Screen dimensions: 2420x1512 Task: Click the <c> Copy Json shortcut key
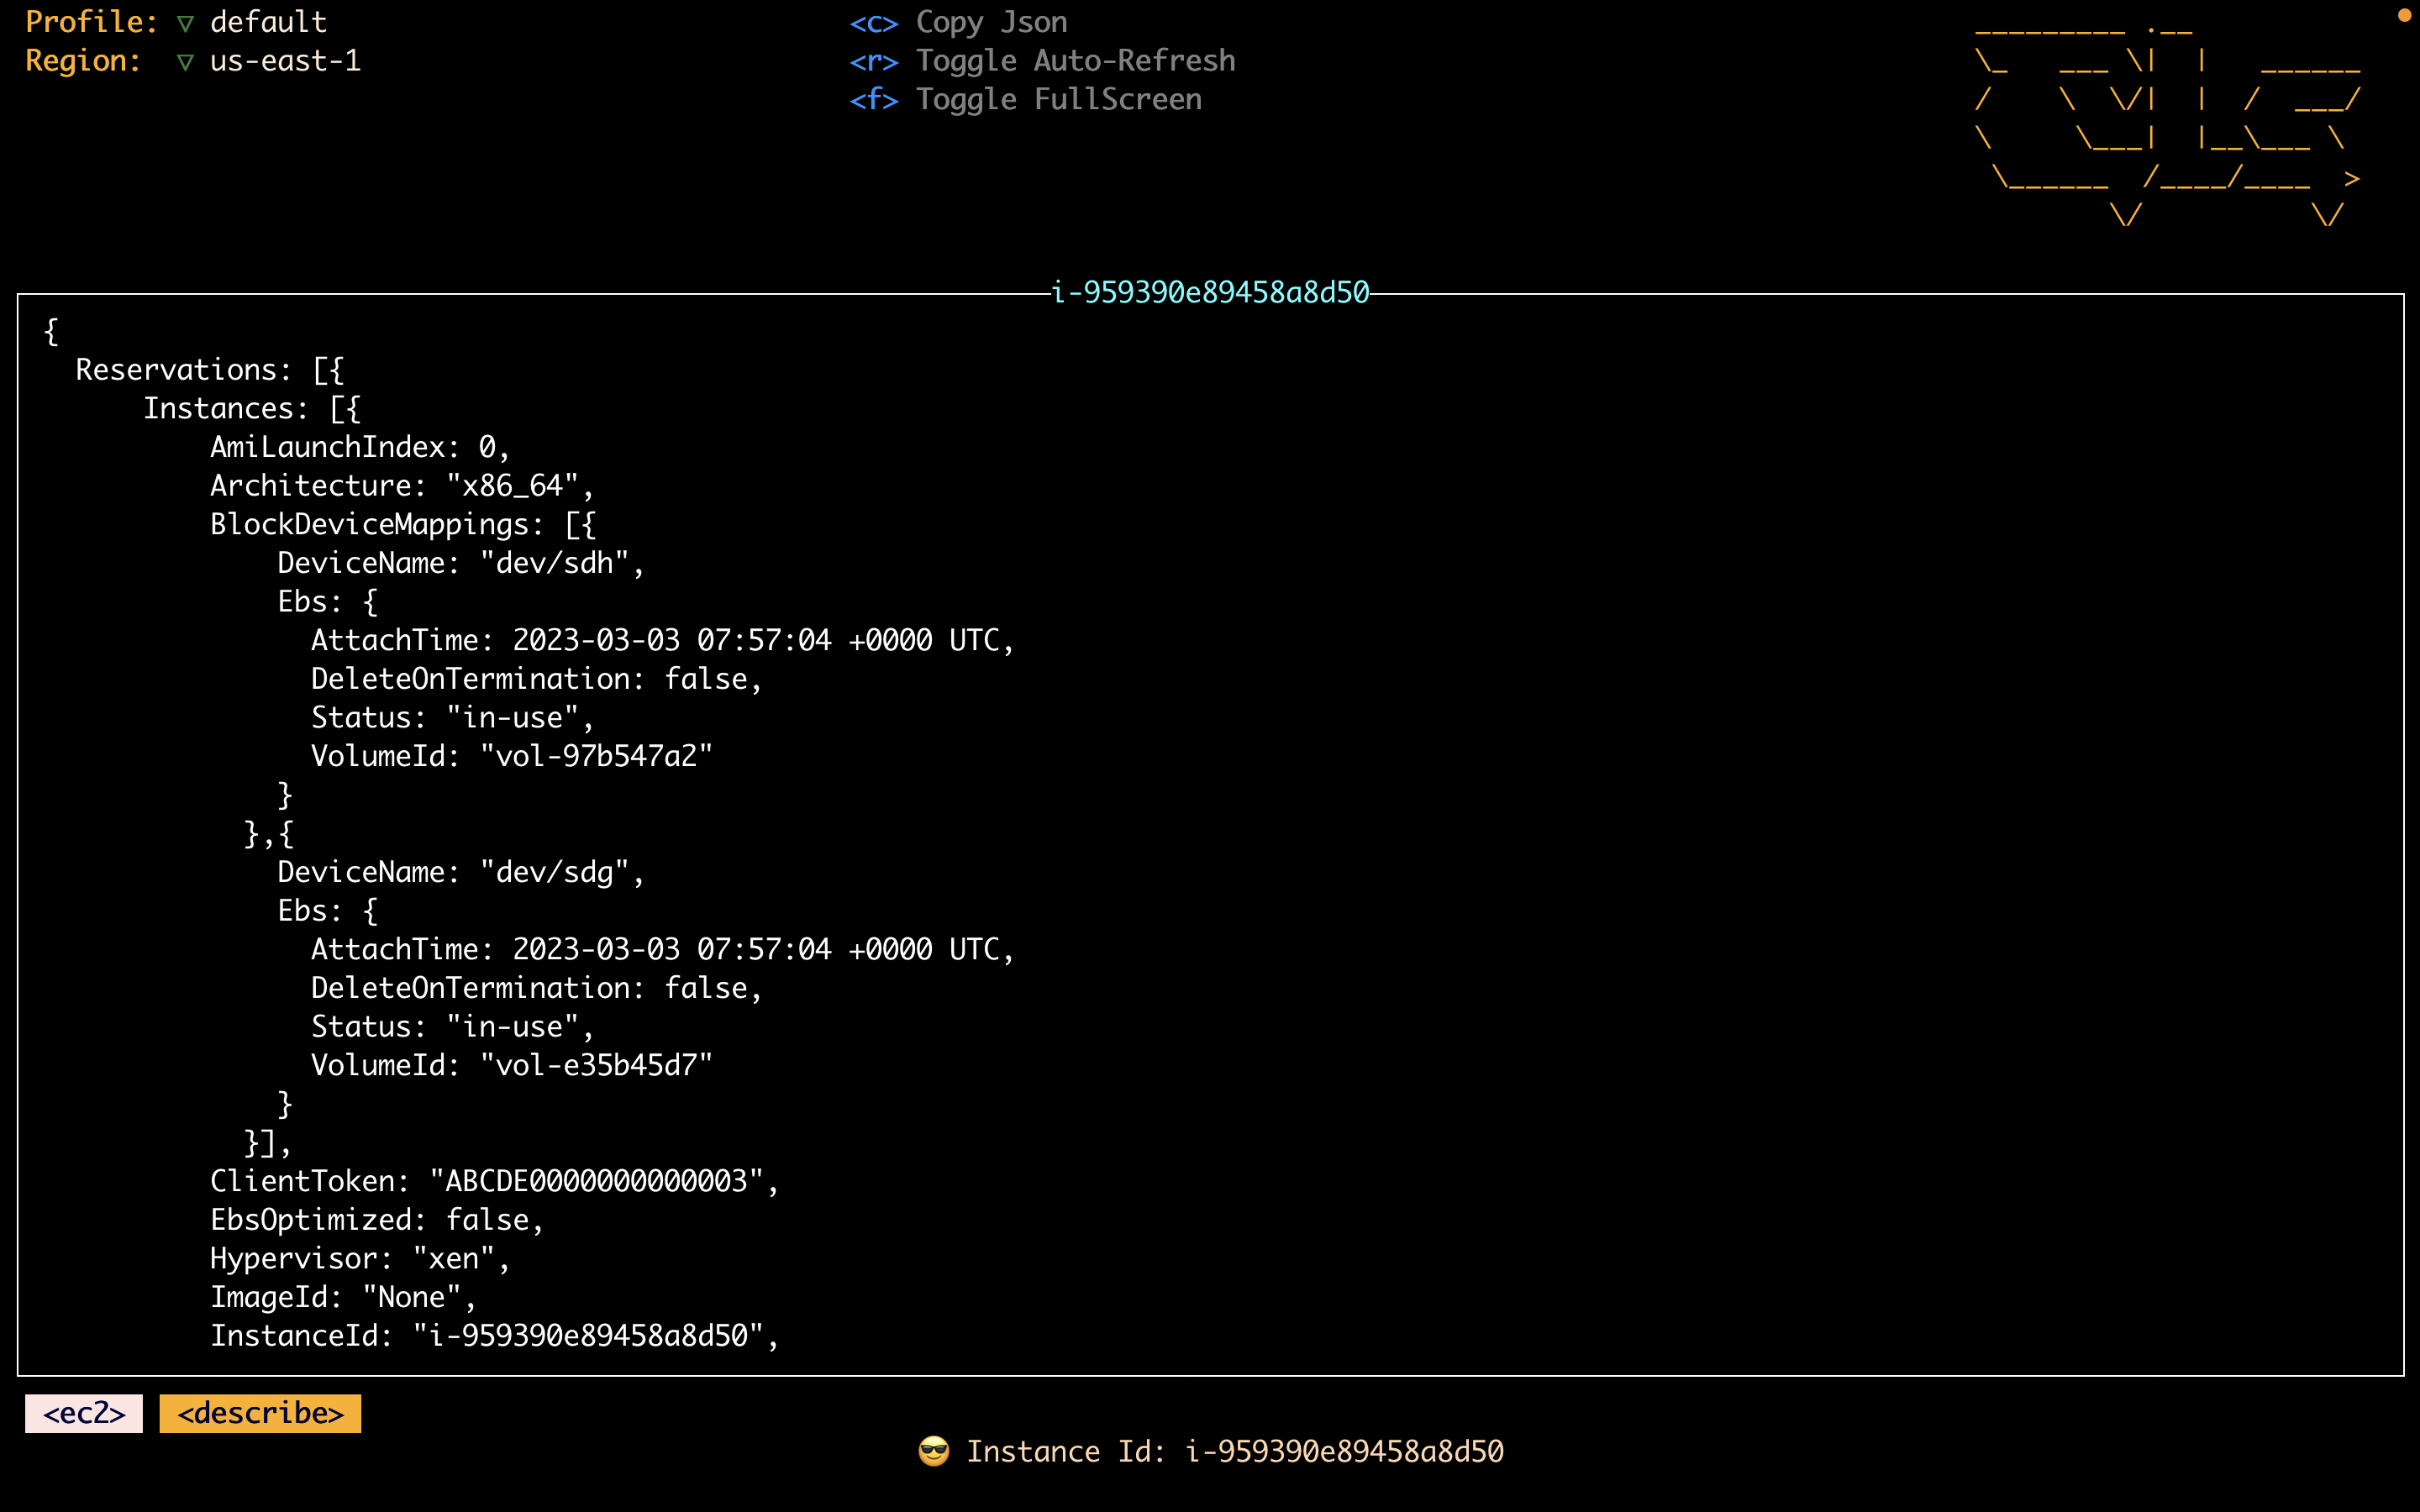(873, 22)
